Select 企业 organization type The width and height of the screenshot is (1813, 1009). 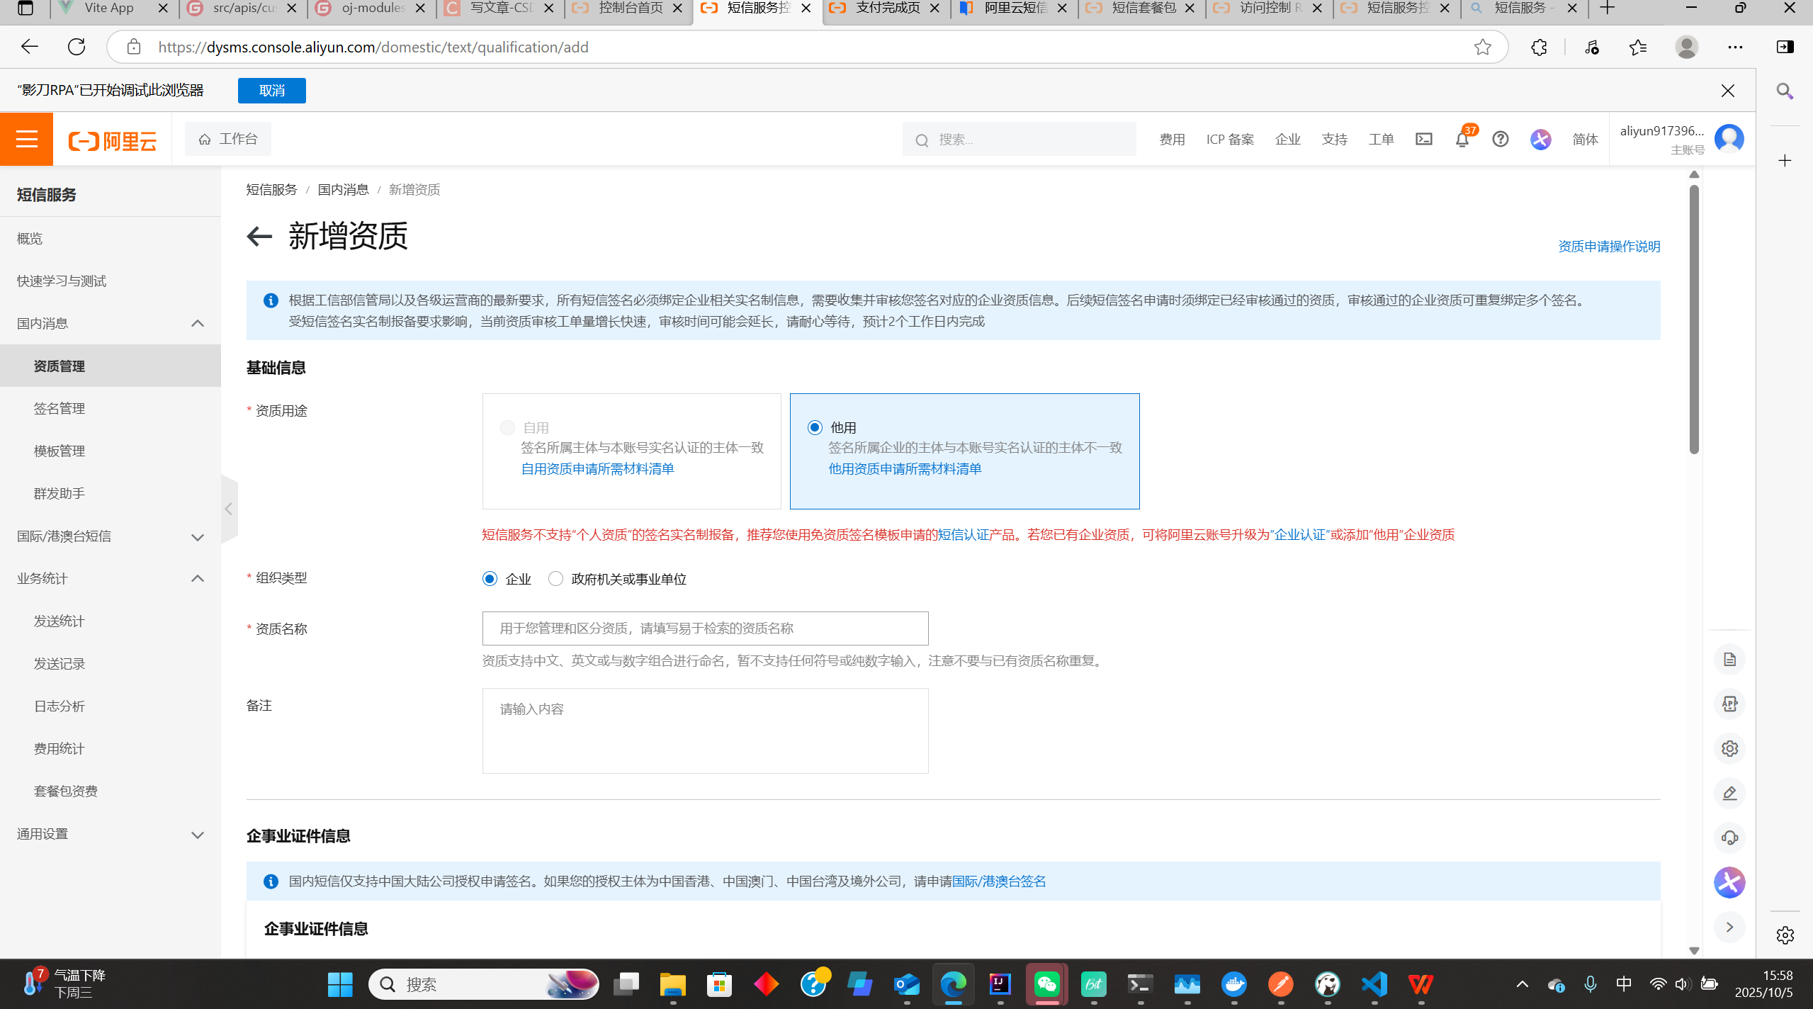tap(490, 579)
